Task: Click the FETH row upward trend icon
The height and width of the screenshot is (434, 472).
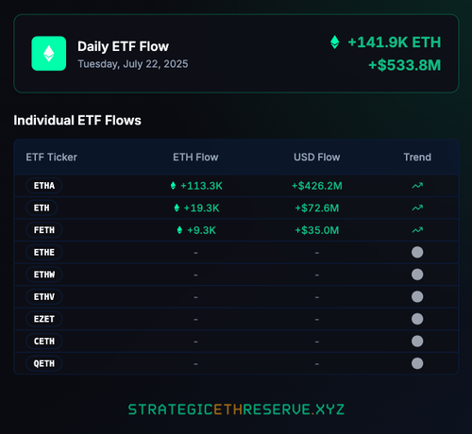Action: tap(417, 230)
